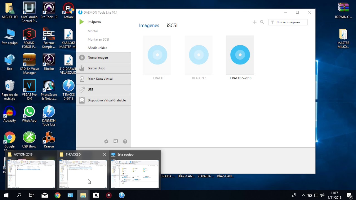Viewport: 356px width, 200px height.
Task: Click the Dispositivo Virtual Grabable icon
Action: pos(82,100)
